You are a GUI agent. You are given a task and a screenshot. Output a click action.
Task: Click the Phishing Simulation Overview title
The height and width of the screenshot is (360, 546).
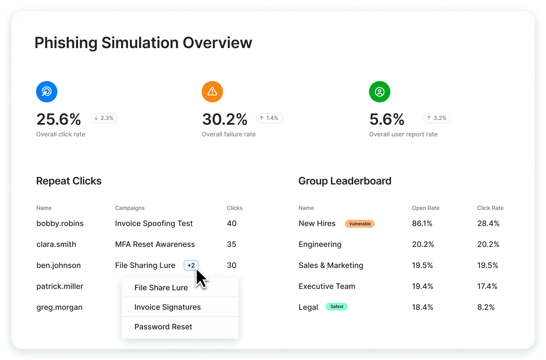coord(143,43)
